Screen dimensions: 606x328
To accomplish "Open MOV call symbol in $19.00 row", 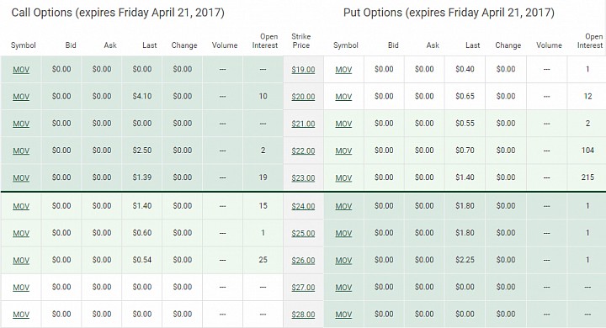I will coord(21,70).
